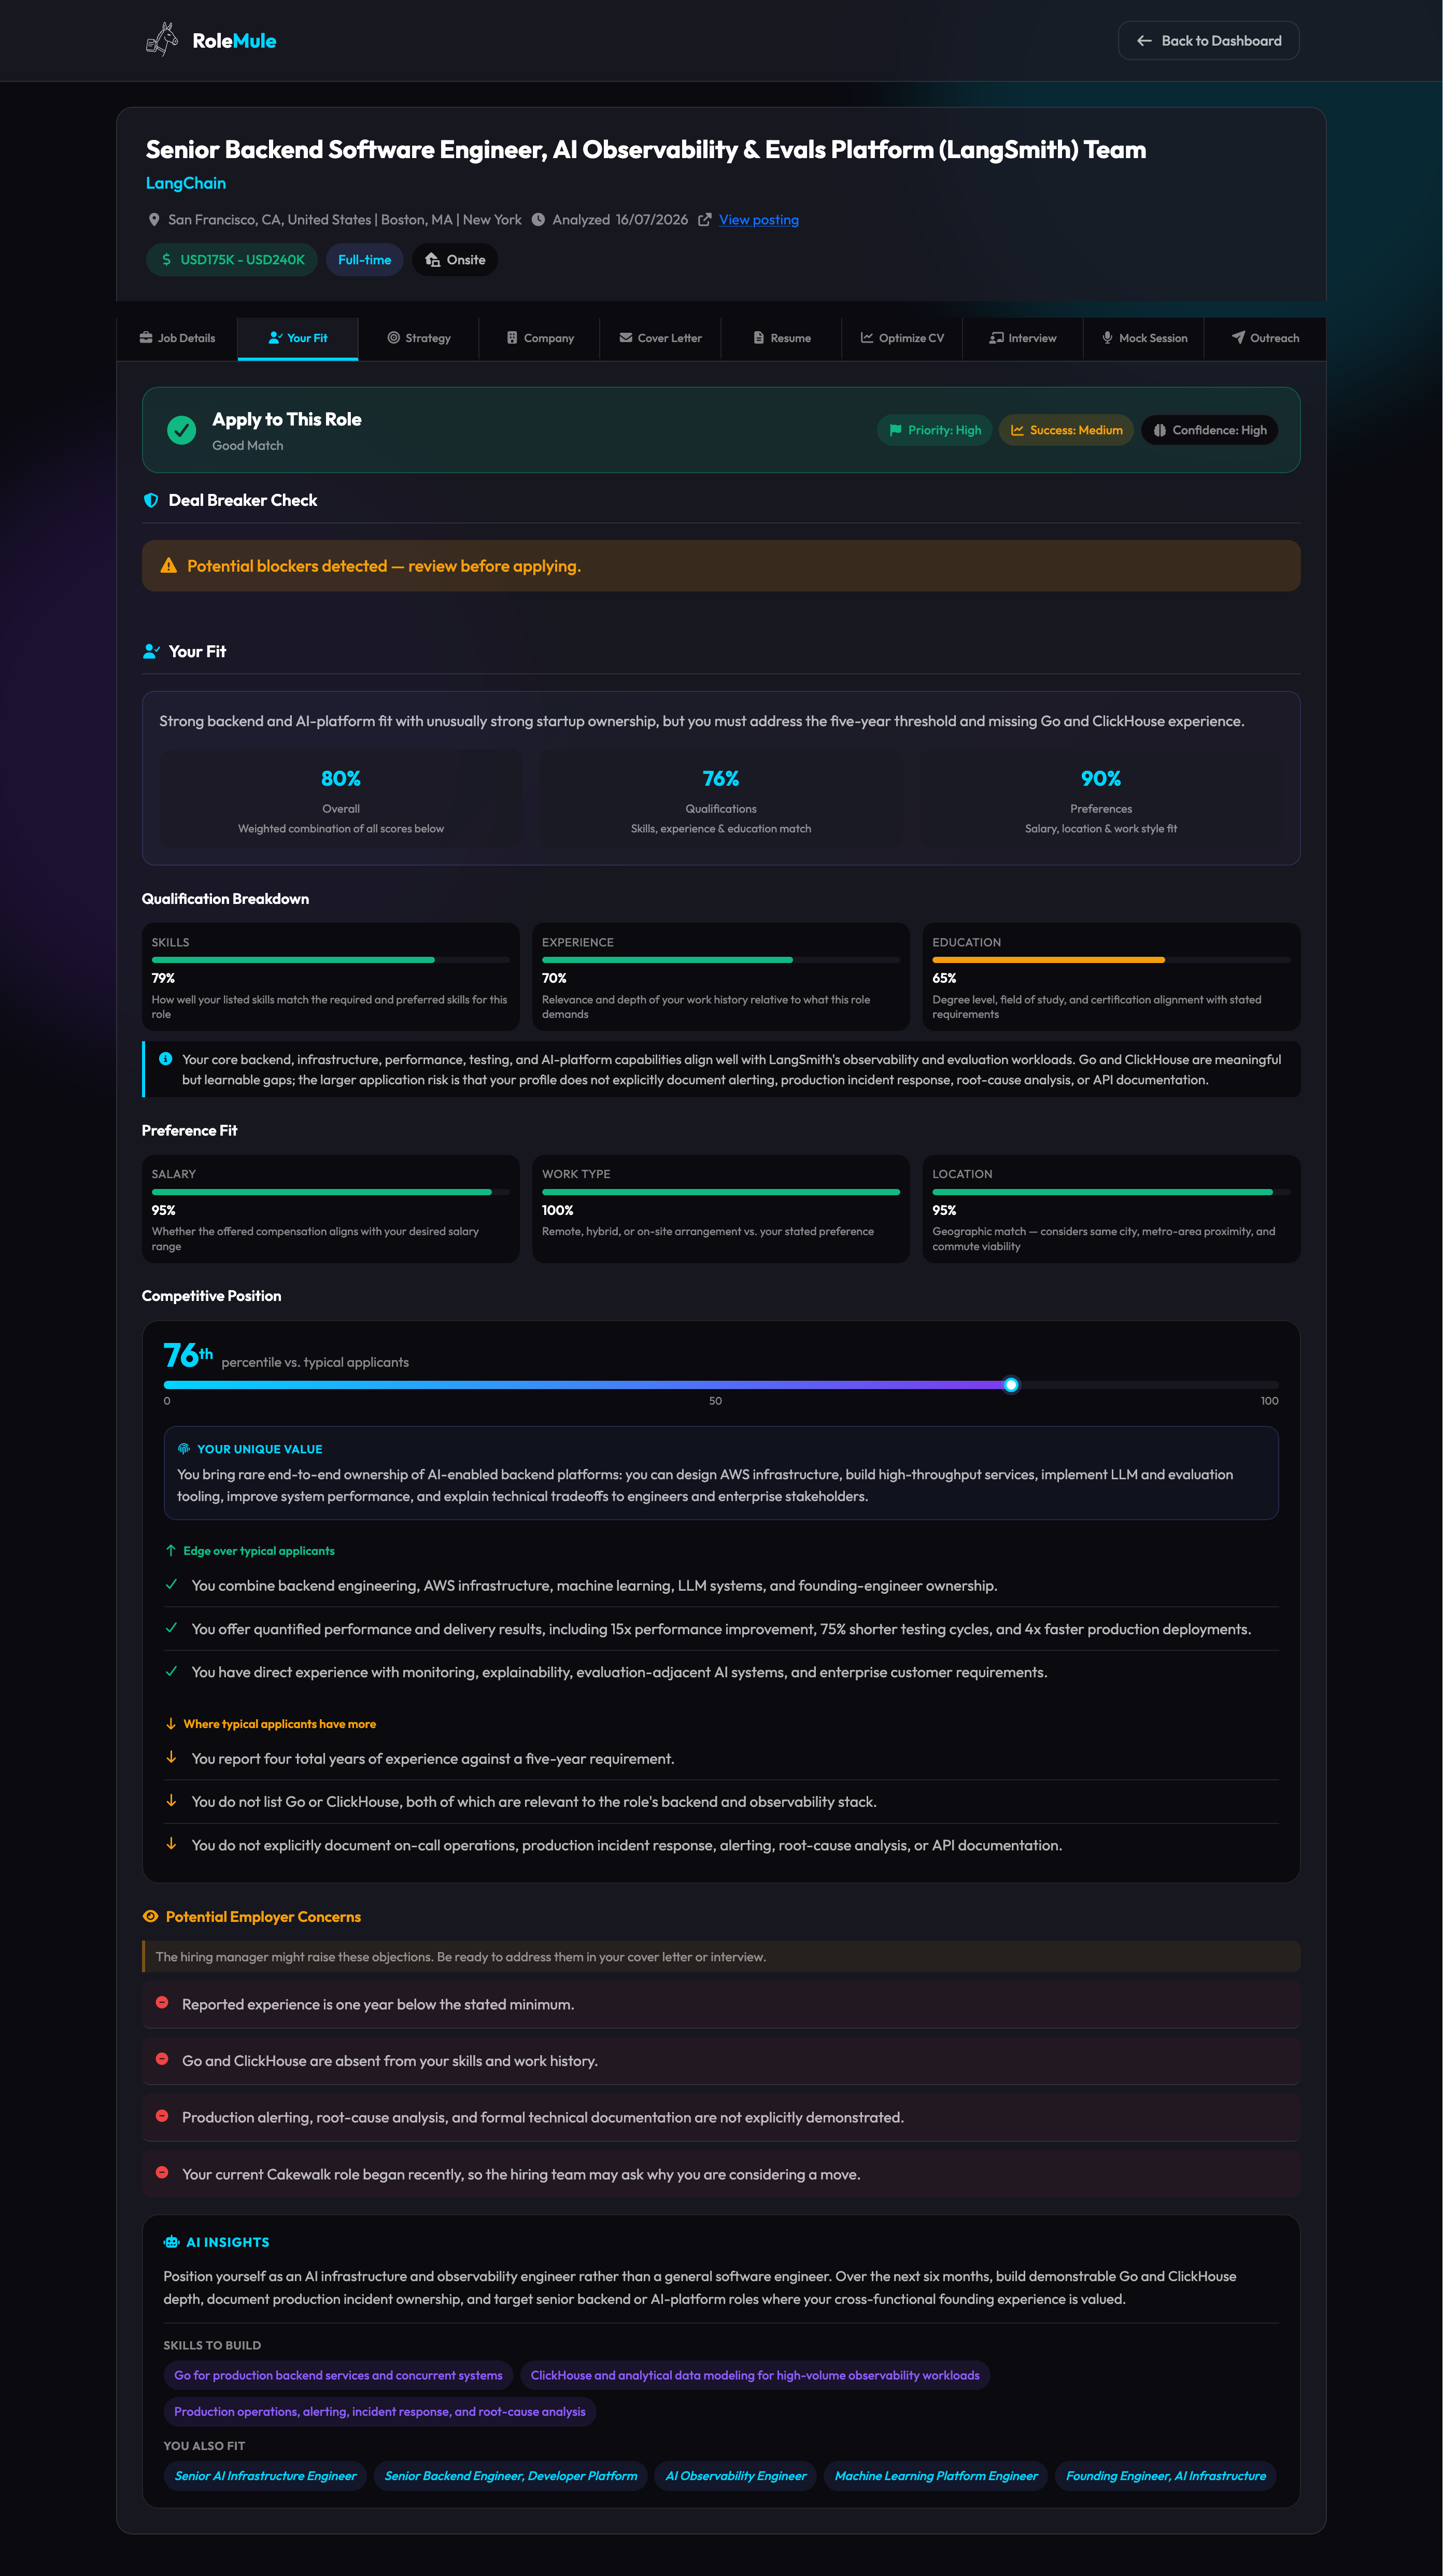Click the external link icon before View posting
Screen dimensions: 1443x2576
click(x=705, y=220)
